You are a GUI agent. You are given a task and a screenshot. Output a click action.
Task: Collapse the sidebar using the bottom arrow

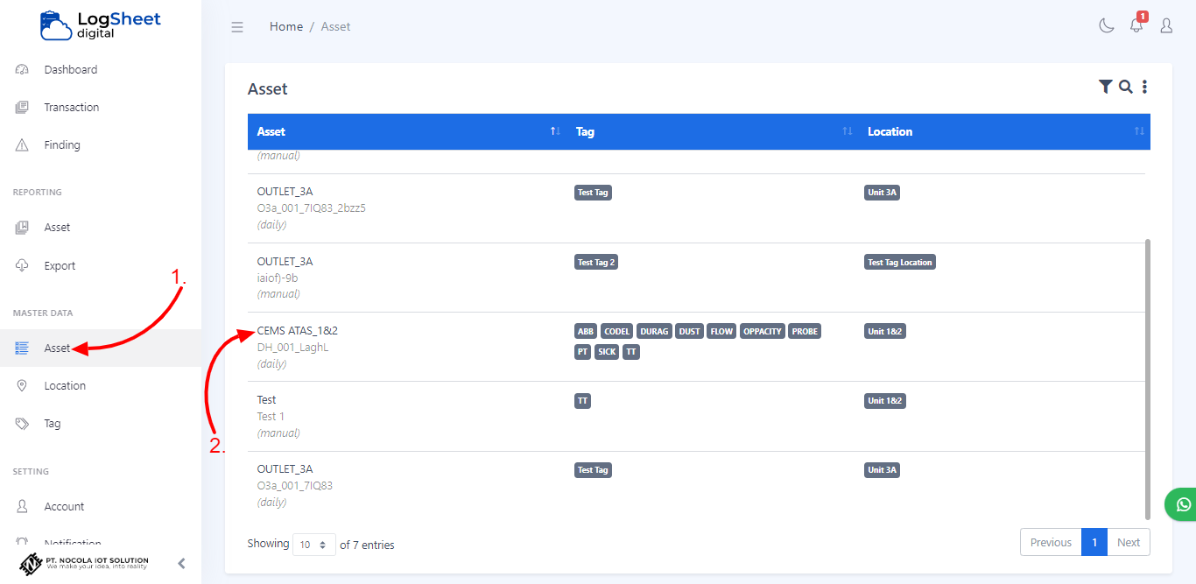[x=181, y=564]
